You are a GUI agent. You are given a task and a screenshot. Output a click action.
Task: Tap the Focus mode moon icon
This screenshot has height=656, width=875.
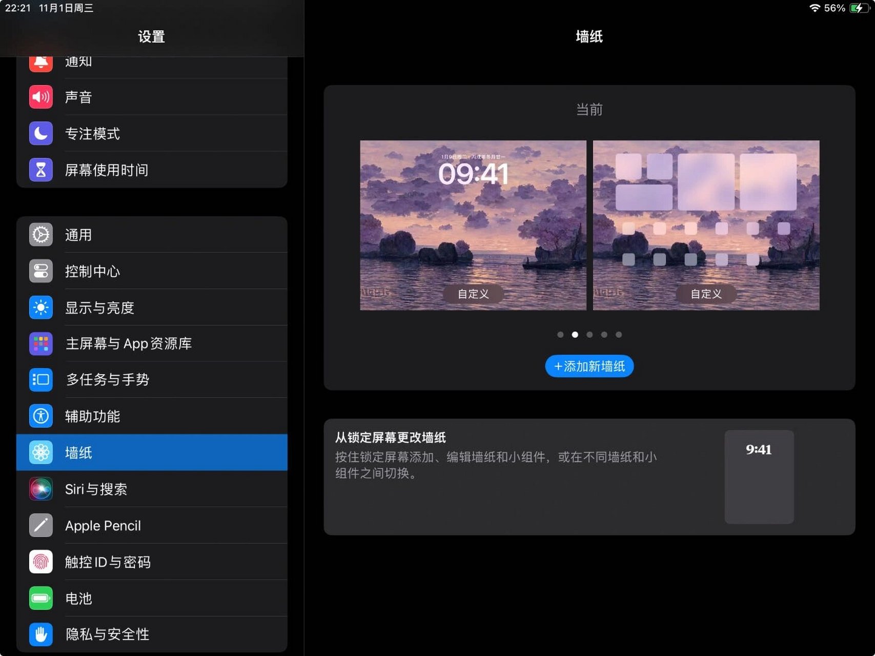(40, 133)
